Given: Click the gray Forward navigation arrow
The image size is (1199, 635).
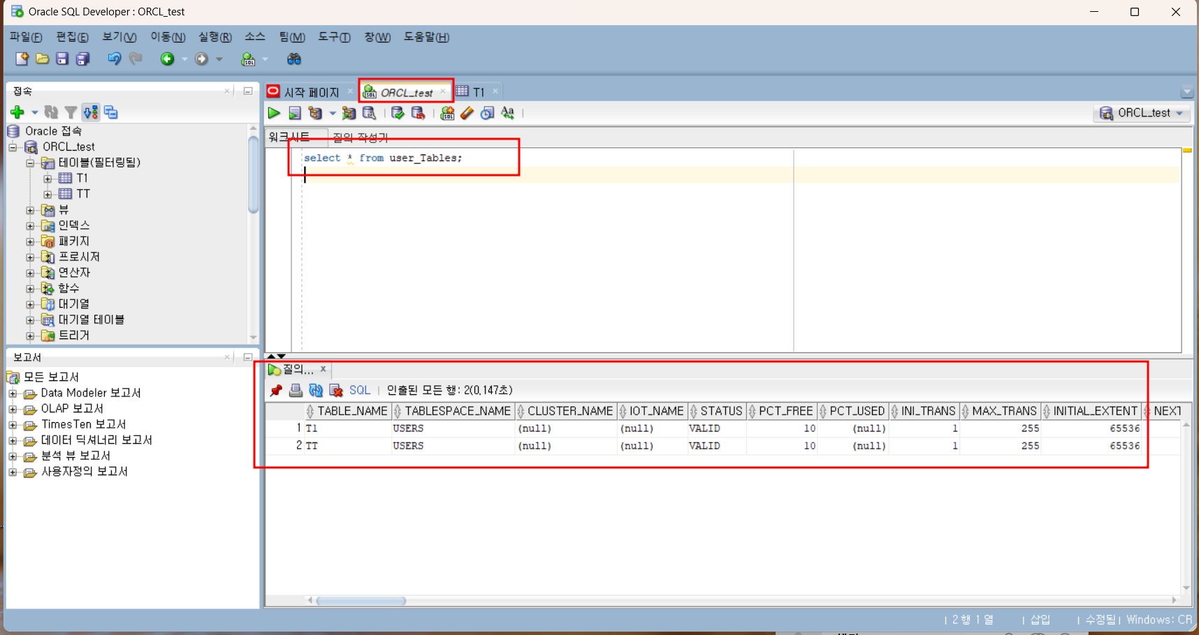Looking at the screenshot, I should (x=201, y=59).
